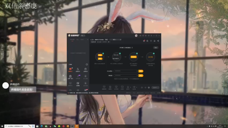Screen dimensions: 228x128
Task: Click the small button beside the stream title
Action: click(106, 40)
